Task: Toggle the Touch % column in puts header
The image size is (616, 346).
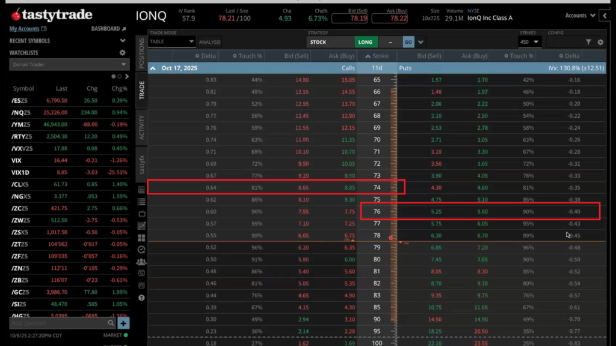Action: [x=518, y=56]
